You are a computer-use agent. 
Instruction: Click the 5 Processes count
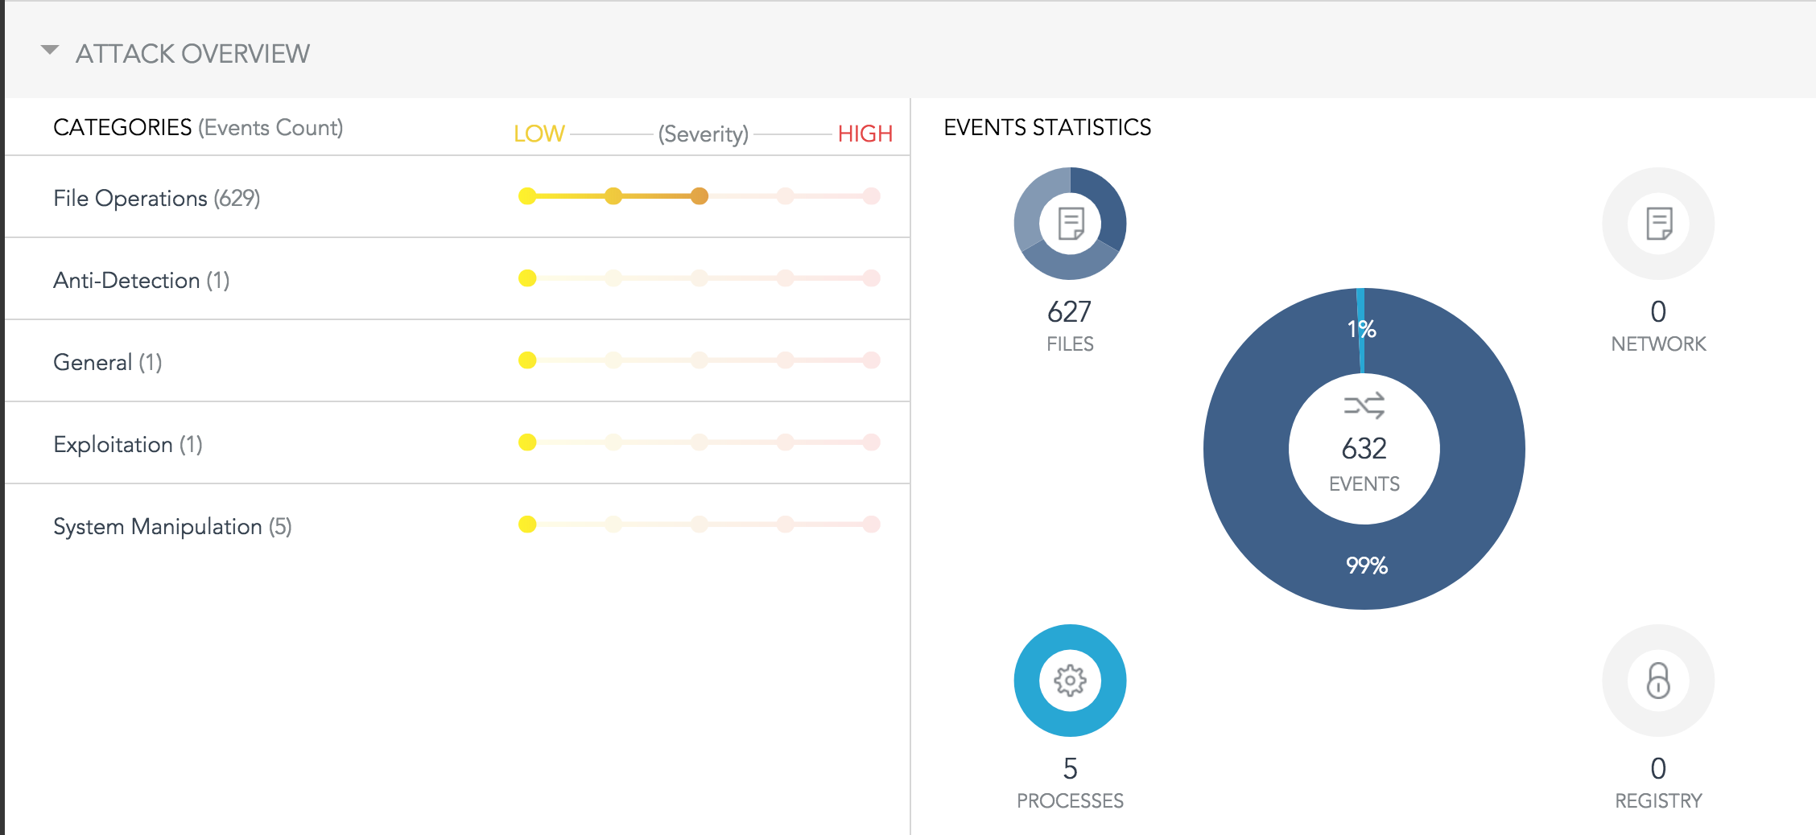[x=1070, y=768]
